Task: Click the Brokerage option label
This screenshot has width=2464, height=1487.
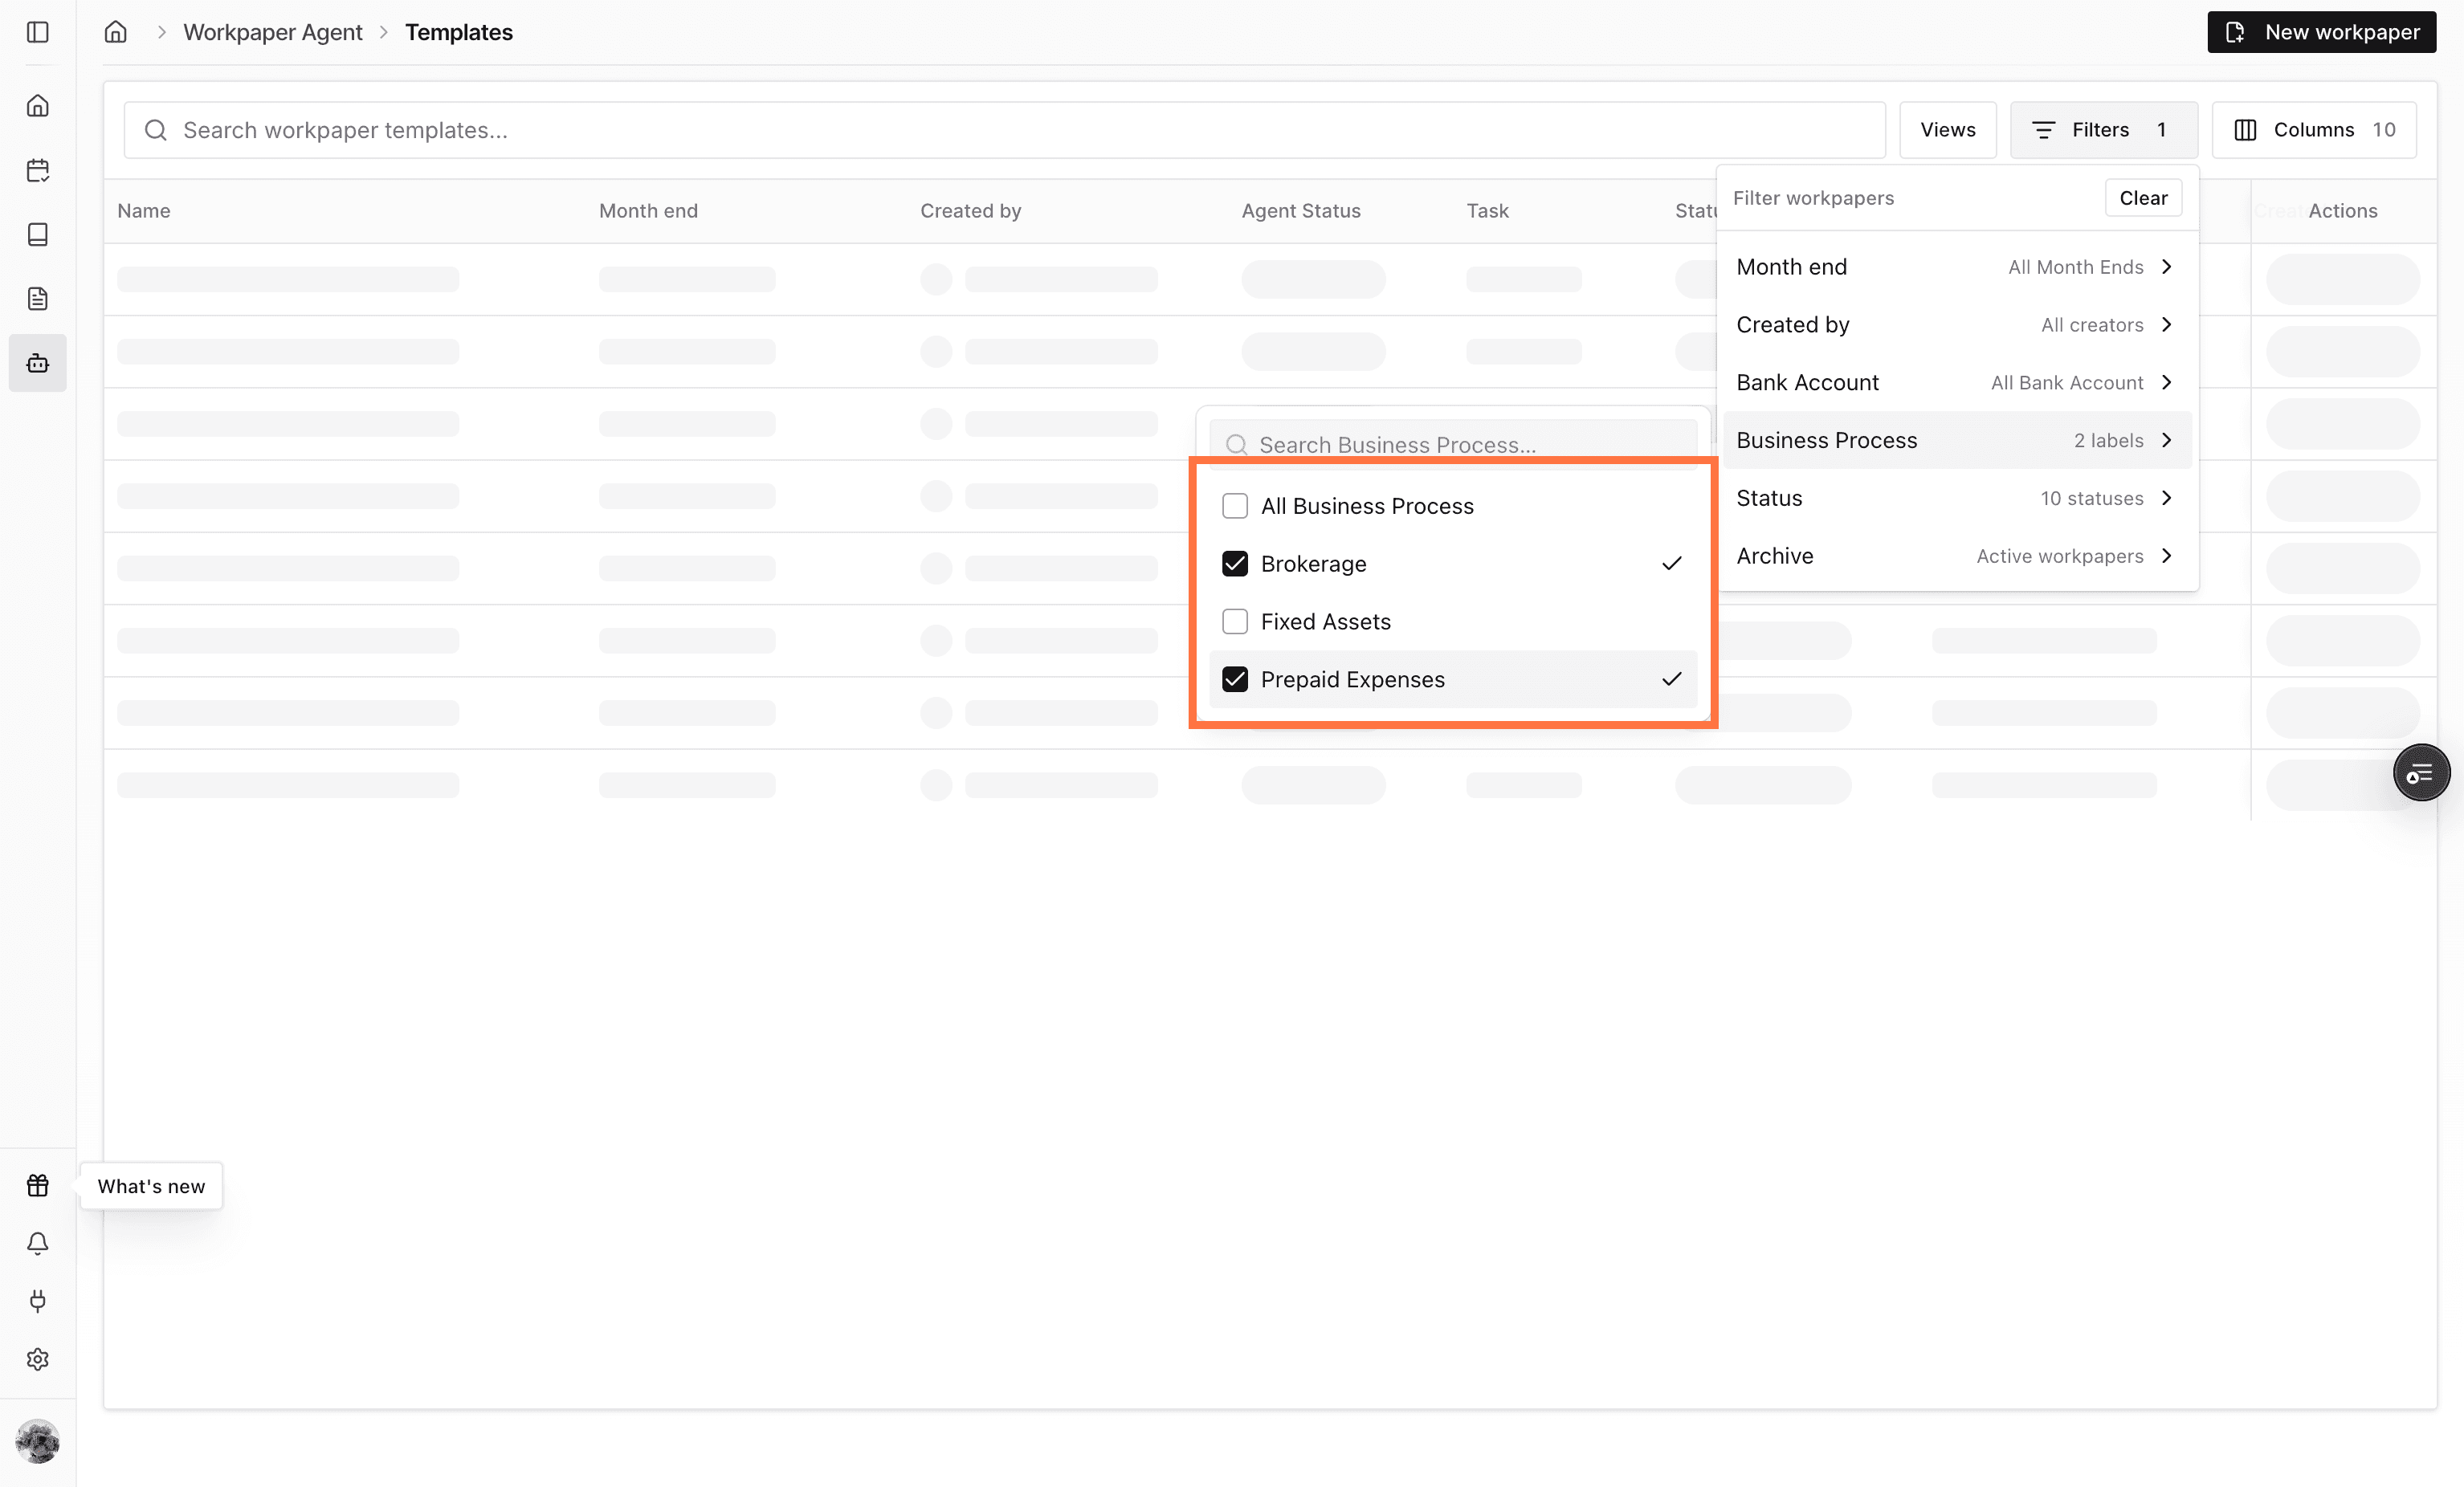Action: [1313, 564]
